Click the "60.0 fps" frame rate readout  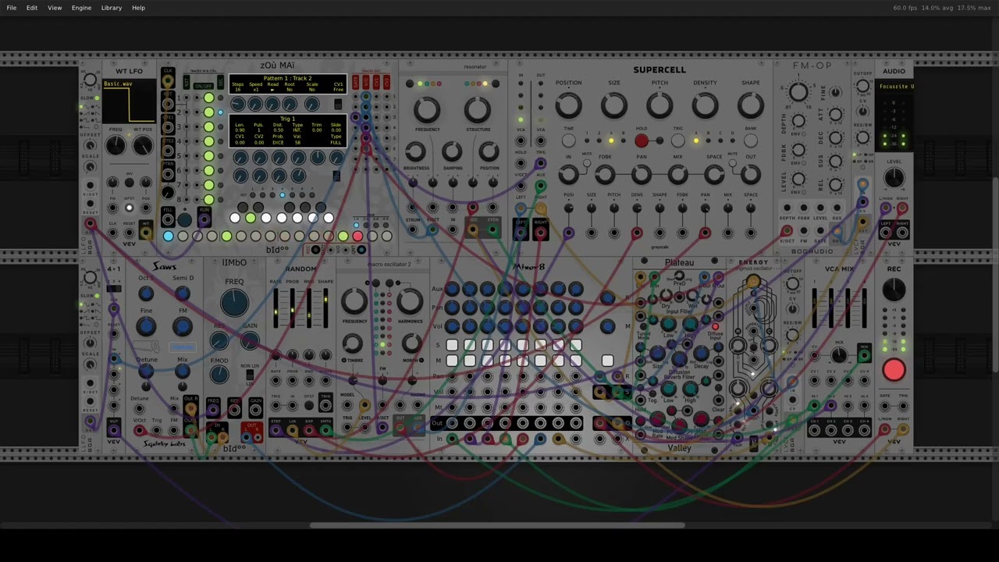pos(905,8)
